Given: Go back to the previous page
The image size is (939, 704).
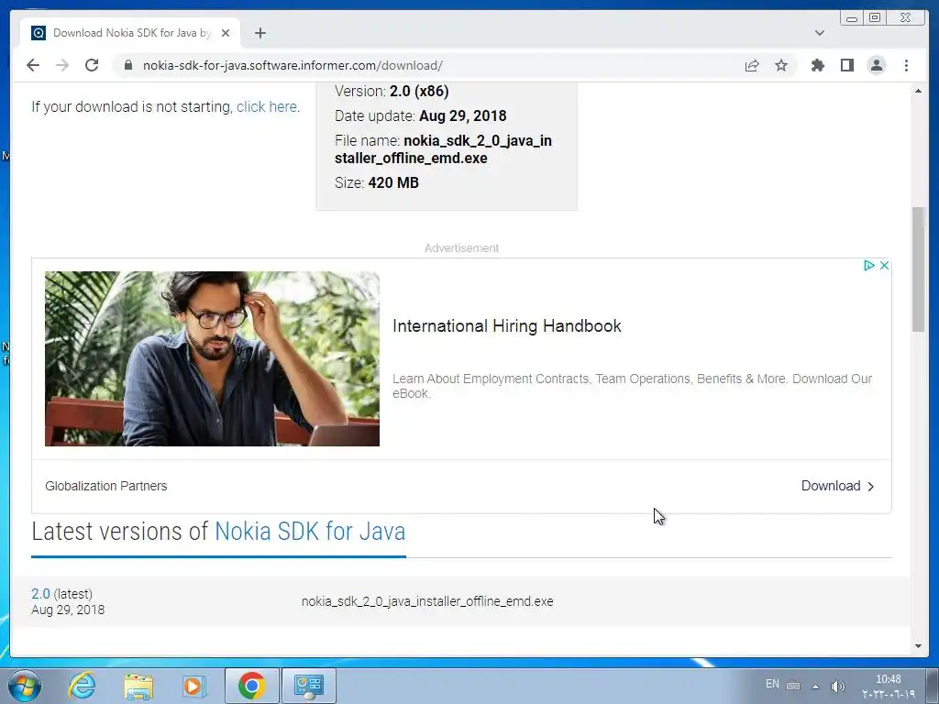Looking at the screenshot, I should point(33,65).
